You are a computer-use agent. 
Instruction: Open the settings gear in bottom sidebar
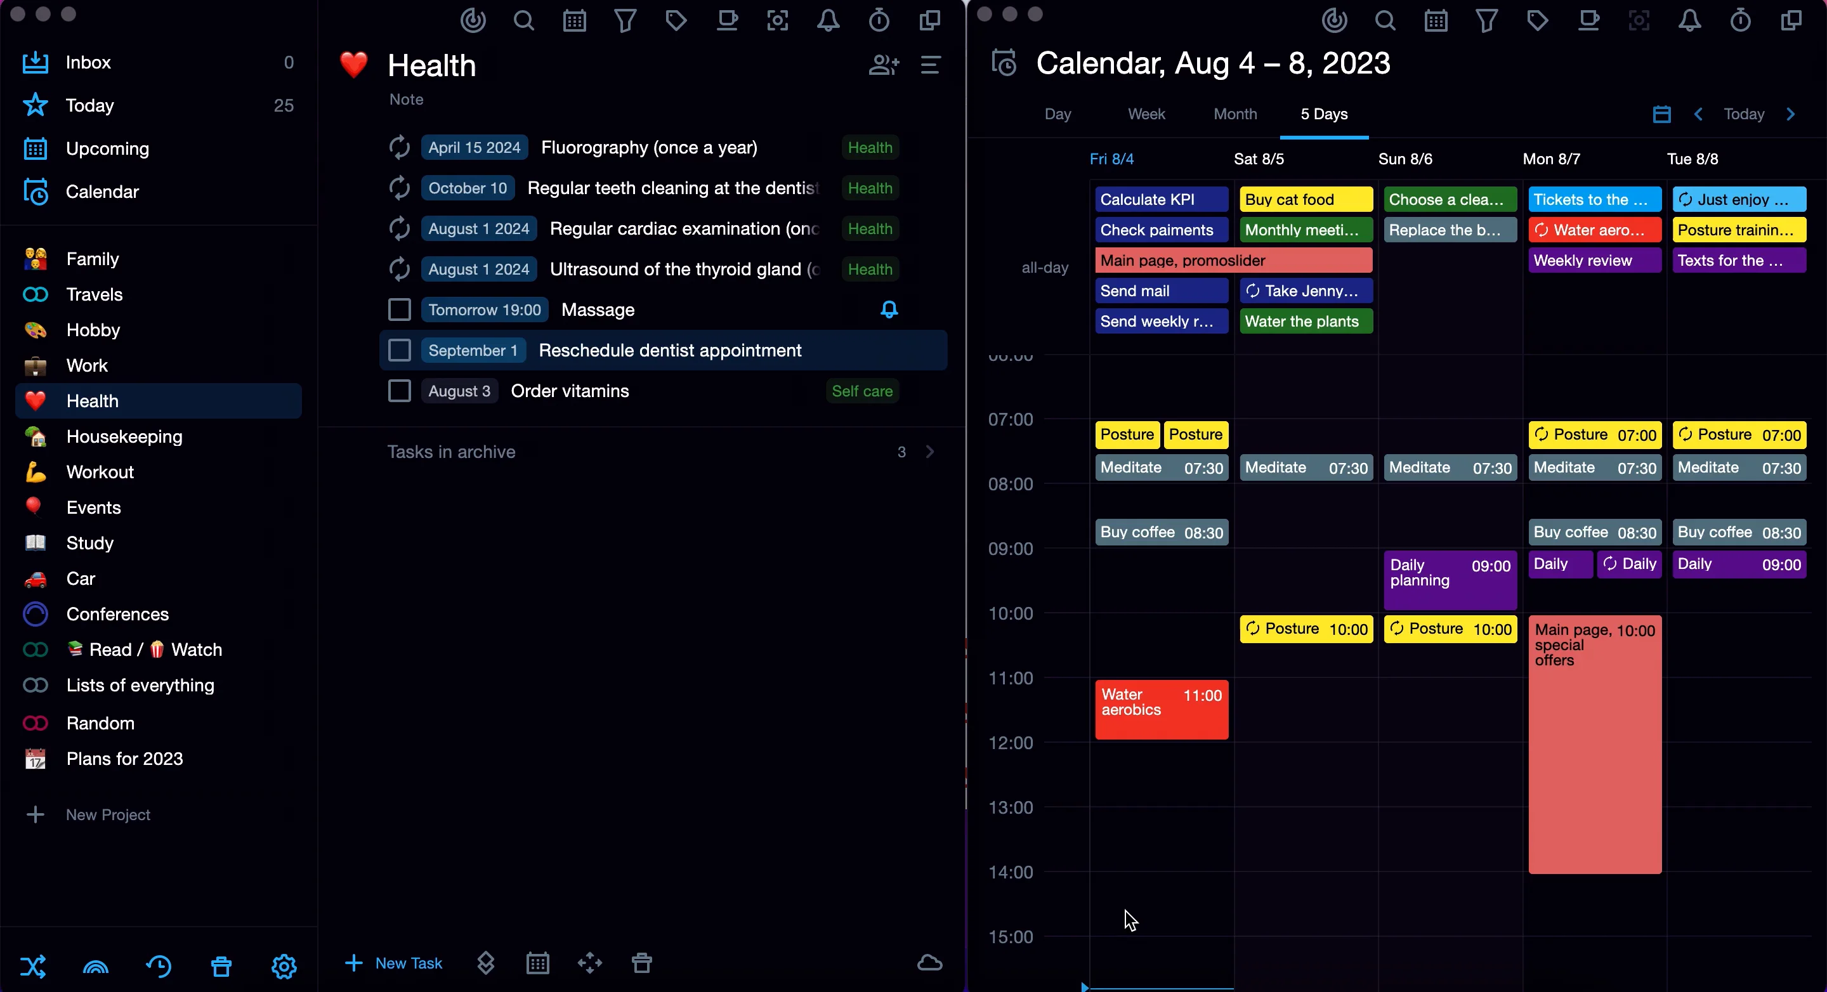(284, 966)
